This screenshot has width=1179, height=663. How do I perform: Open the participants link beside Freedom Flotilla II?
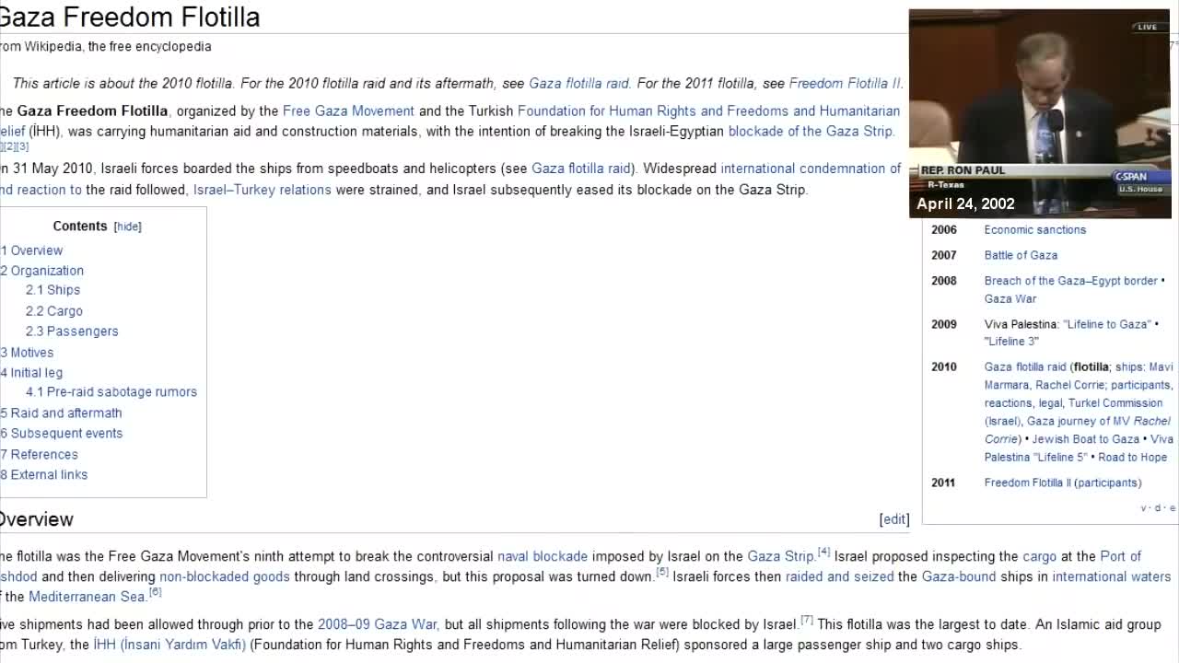tap(1107, 483)
